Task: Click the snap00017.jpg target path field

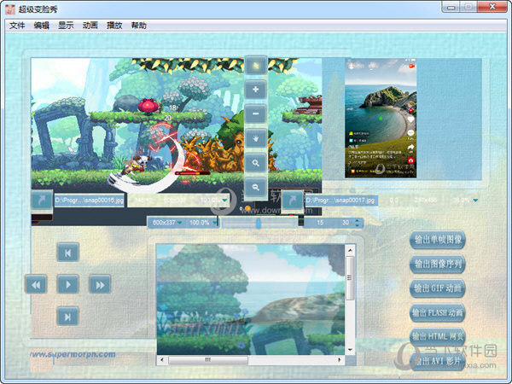Action: point(340,200)
